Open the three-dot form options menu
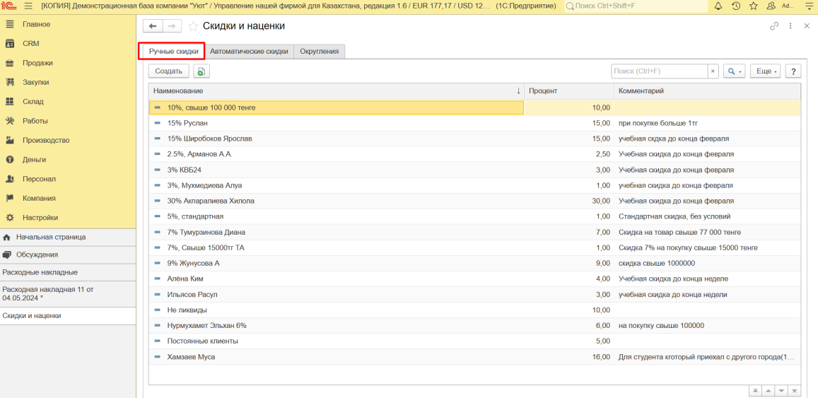The image size is (818, 398). pyautogui.click(x=791, y=26)
